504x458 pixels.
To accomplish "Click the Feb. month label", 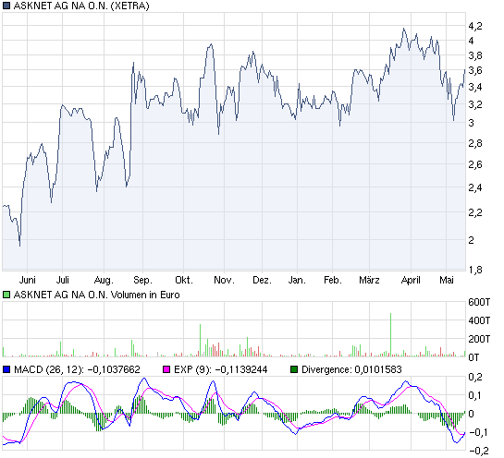I will [332, 280].
